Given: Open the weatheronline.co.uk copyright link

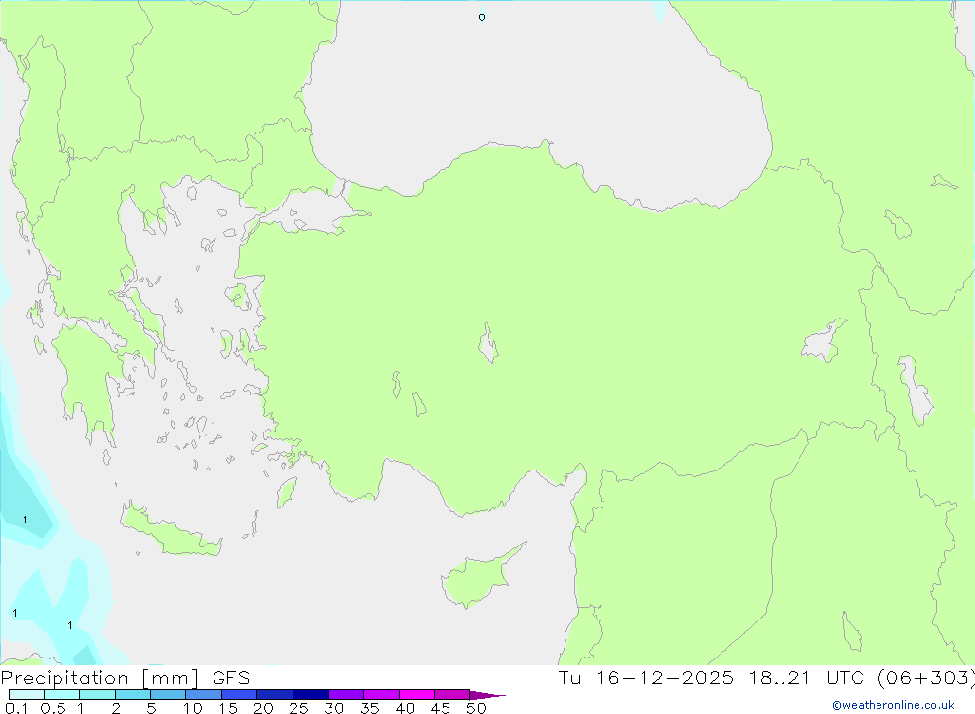Looking at the screenshot, I should [x=893, y=705].
